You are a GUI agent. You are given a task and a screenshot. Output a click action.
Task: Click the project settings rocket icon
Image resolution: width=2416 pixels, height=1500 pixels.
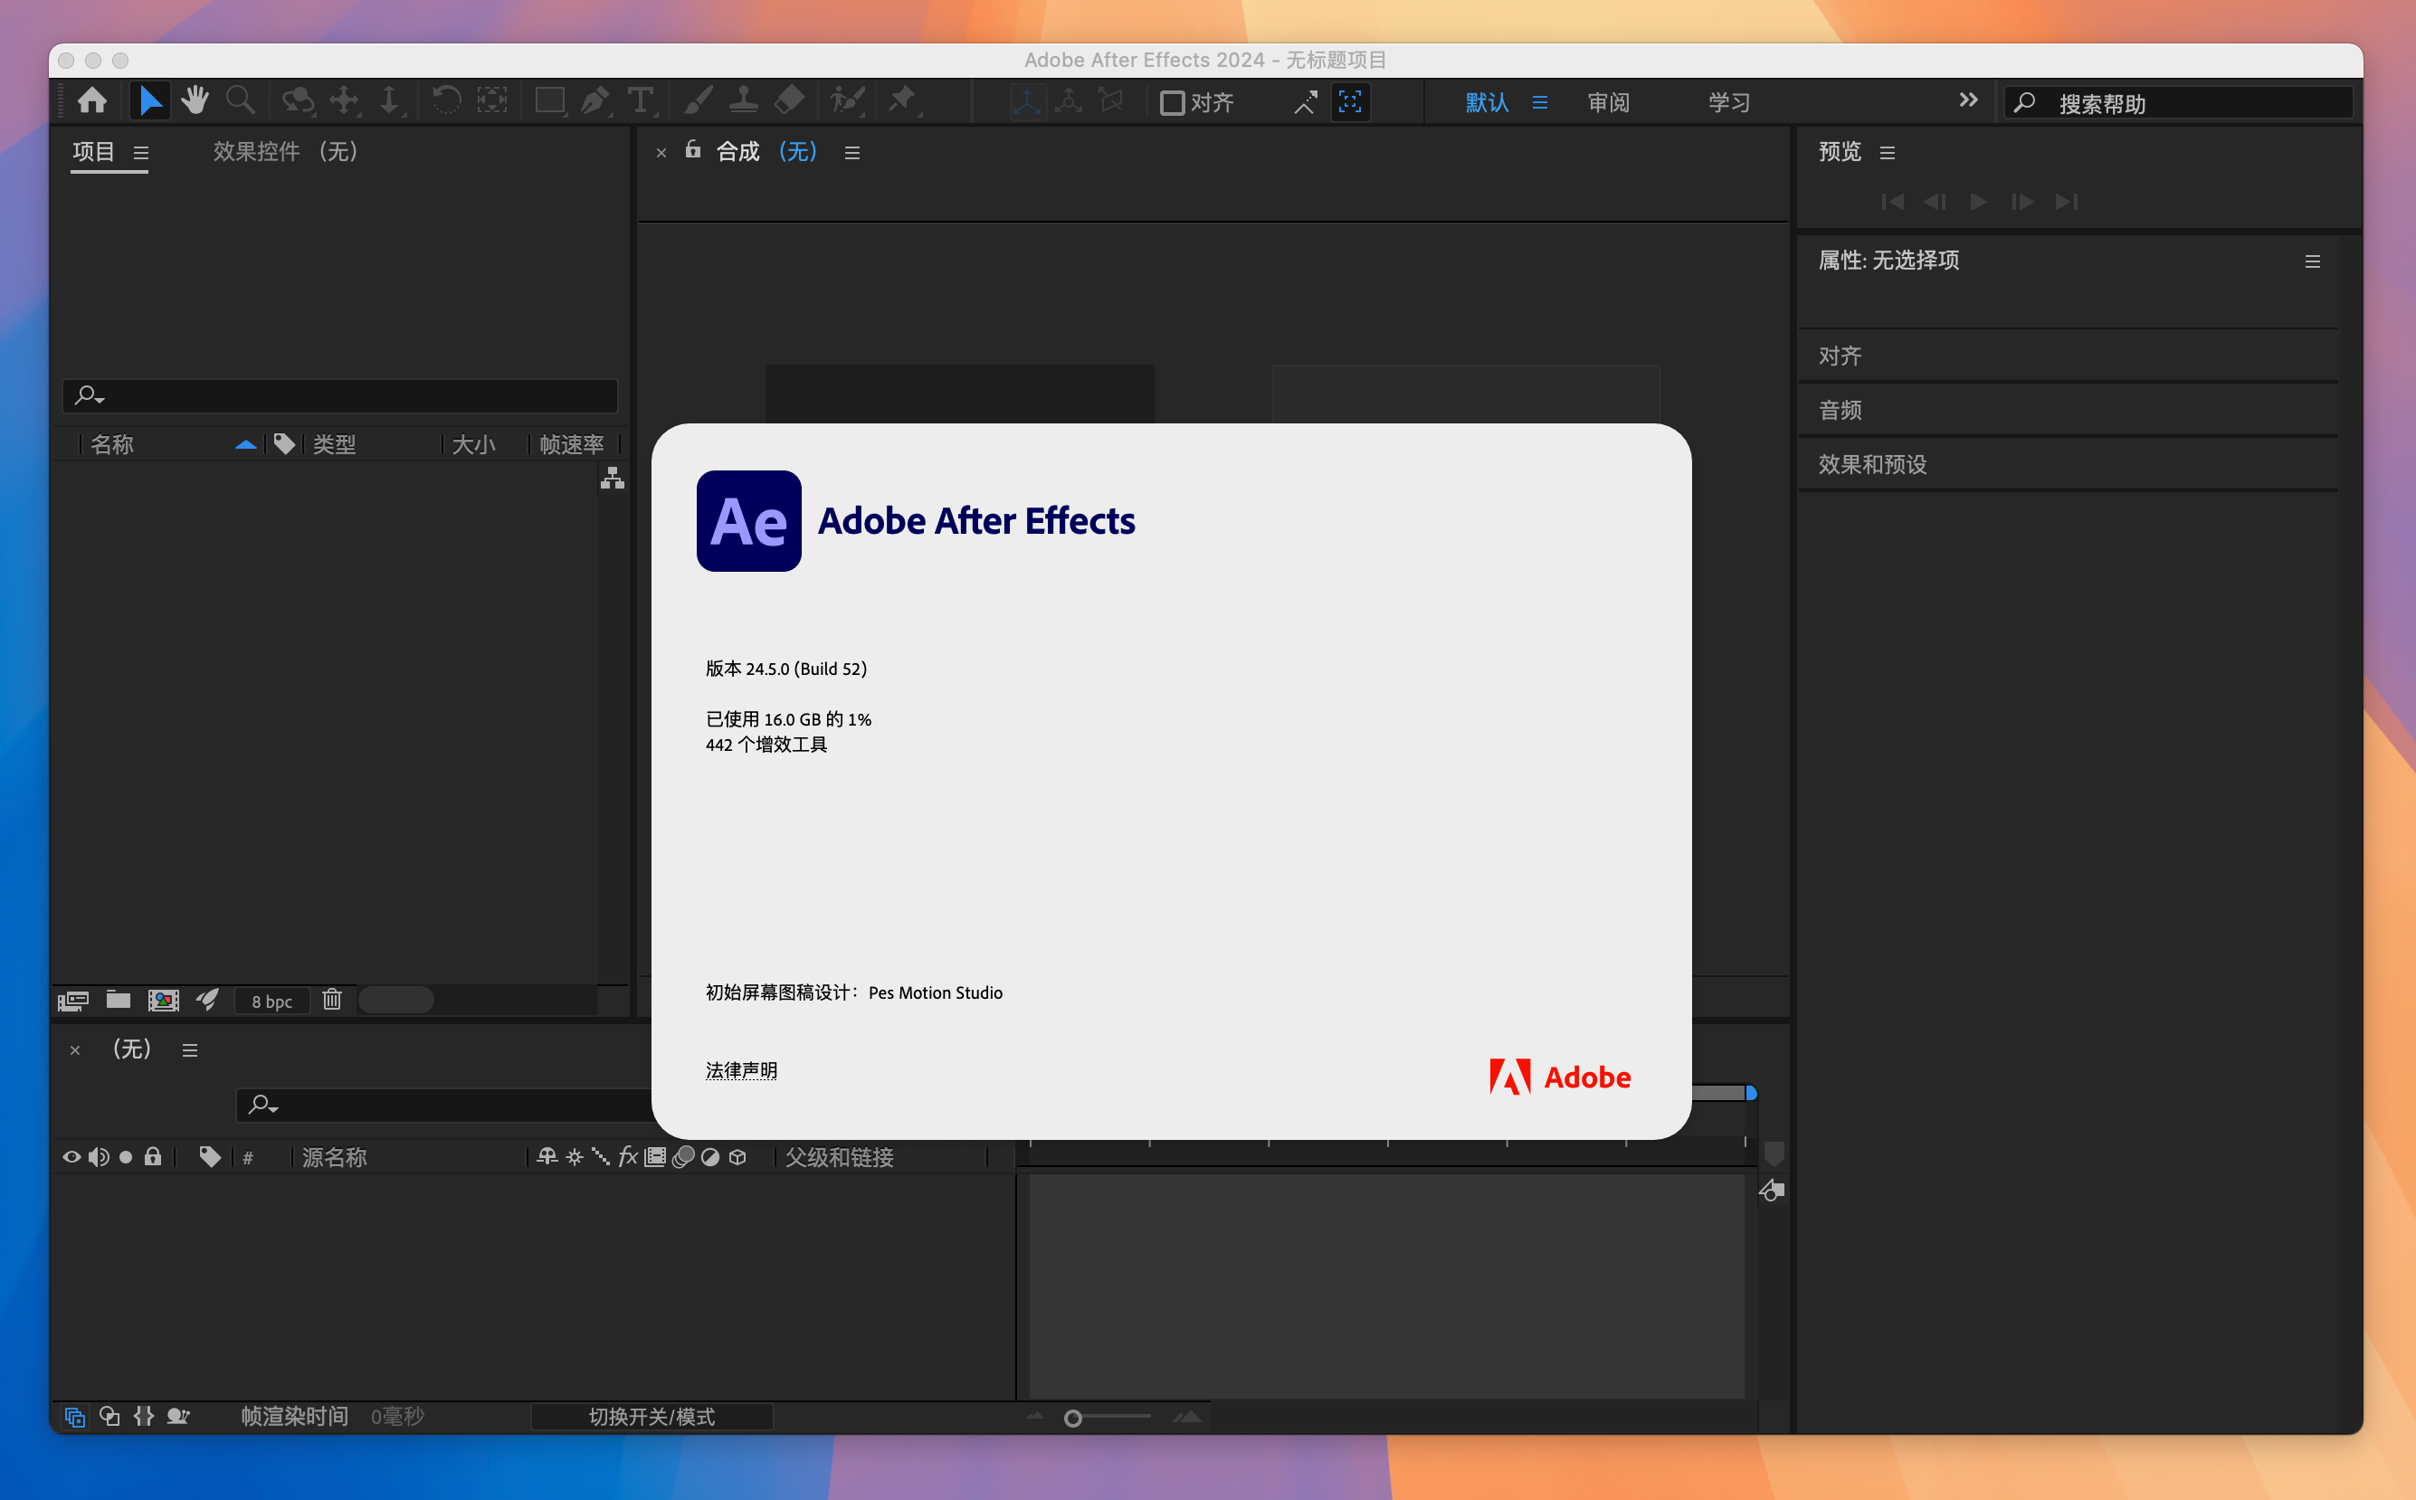click(x=206, y=999)
